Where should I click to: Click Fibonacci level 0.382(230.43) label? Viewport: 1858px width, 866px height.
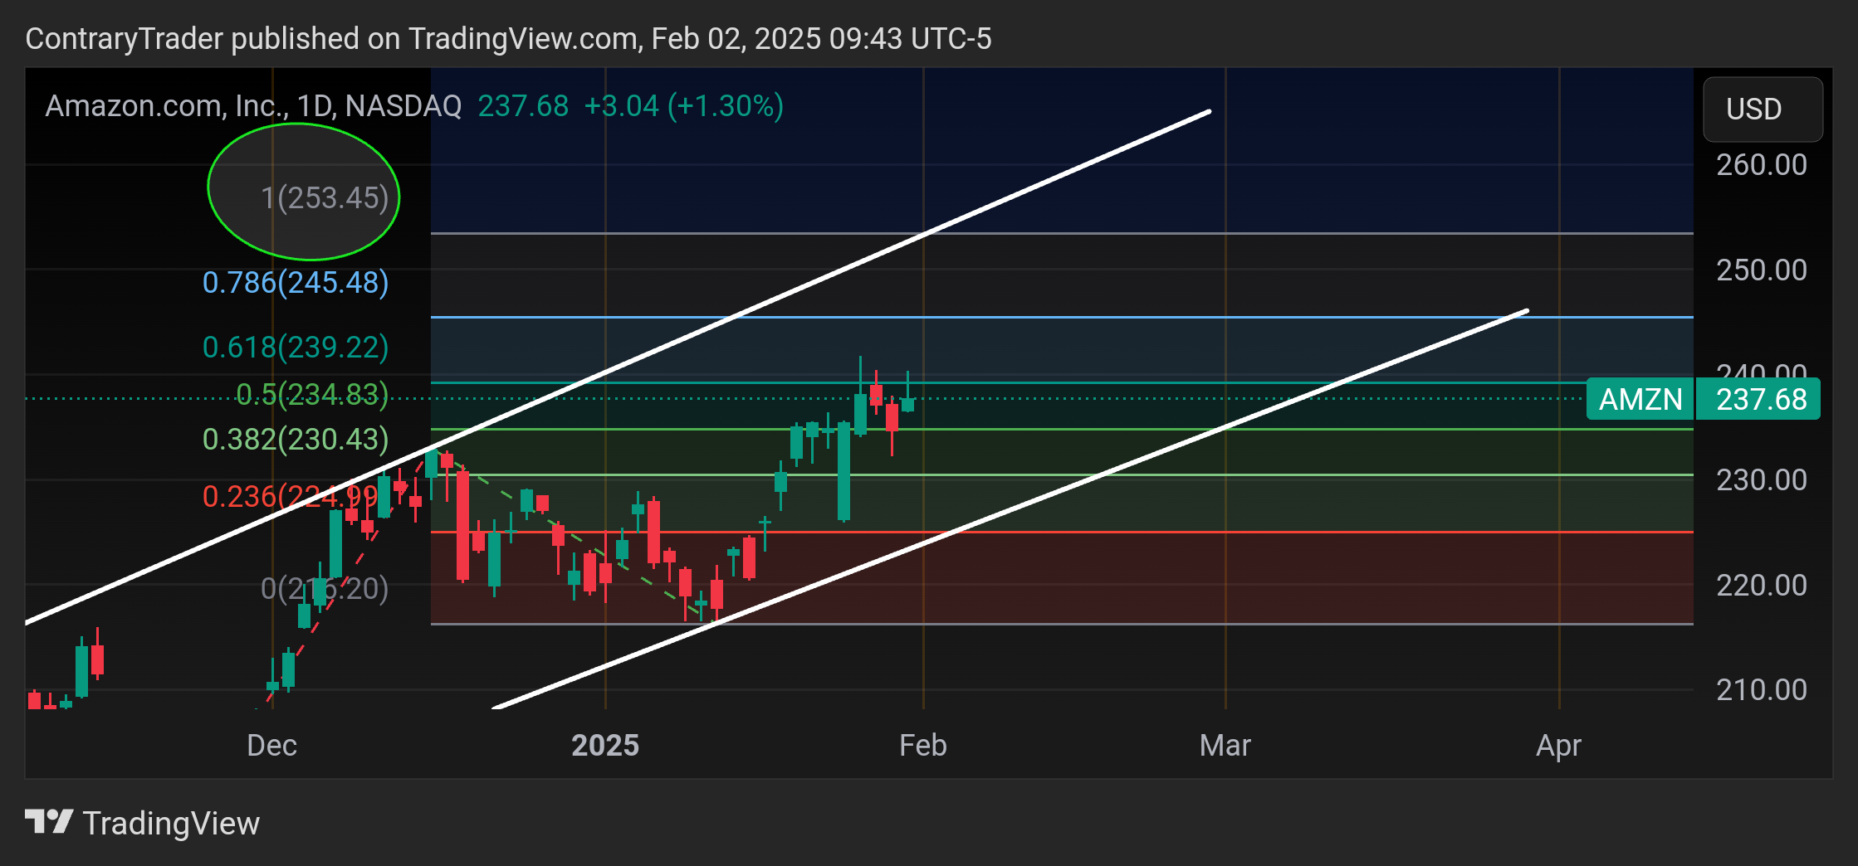pyautogui.click(x=296, y=439)
